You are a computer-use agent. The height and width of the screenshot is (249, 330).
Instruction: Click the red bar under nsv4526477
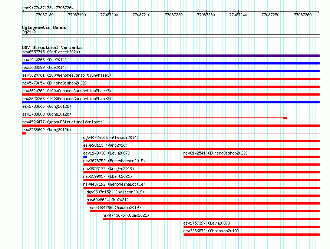(x=171, y=126)
